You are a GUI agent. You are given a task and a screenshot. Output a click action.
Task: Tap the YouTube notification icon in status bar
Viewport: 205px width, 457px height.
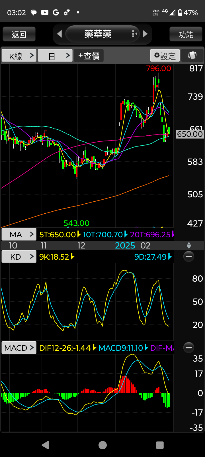point(45,12)
